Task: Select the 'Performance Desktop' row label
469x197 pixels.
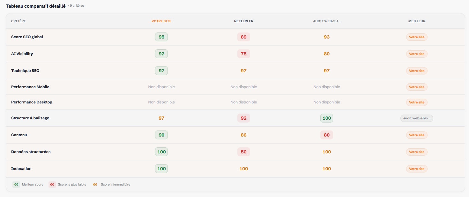Action: click(32, 102)
